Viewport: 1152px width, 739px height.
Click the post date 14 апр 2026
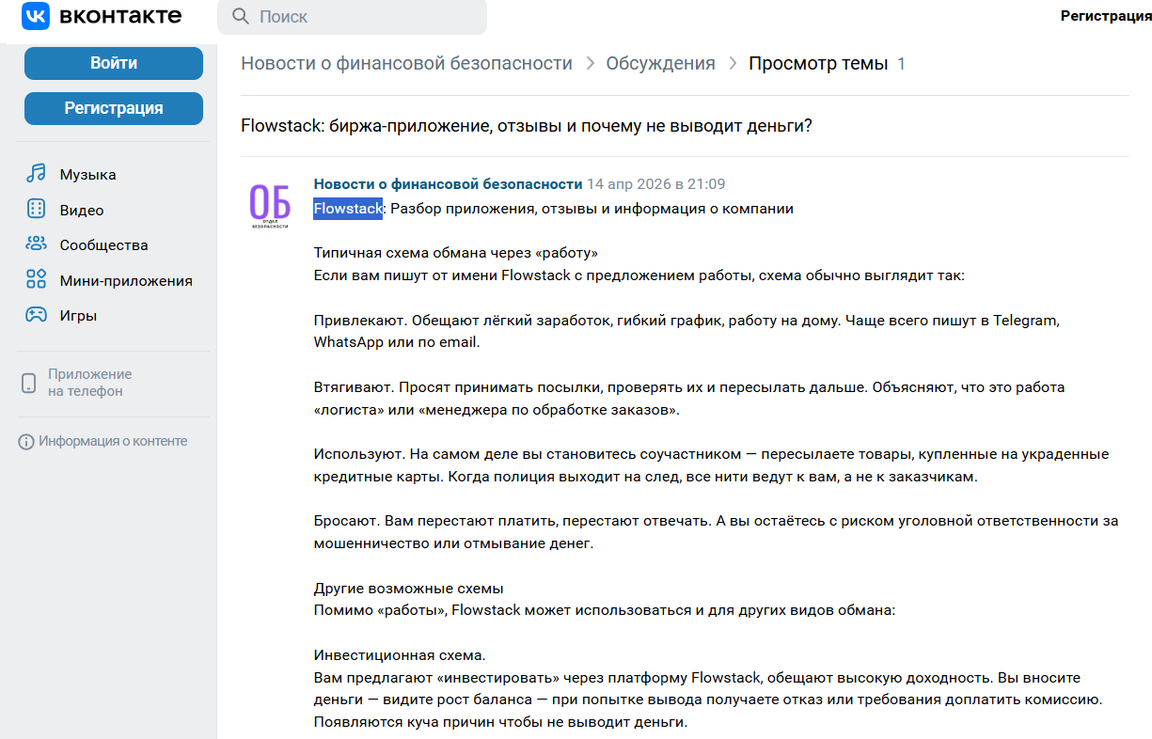656,184
